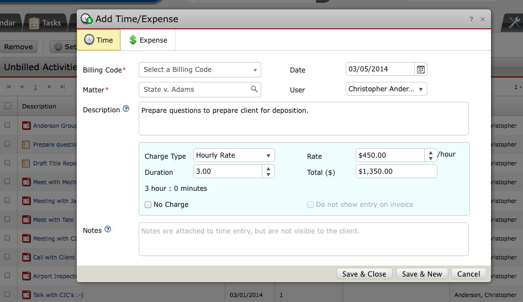523x302 pixels.
Task: Select the Time tab
Action: 99,40
